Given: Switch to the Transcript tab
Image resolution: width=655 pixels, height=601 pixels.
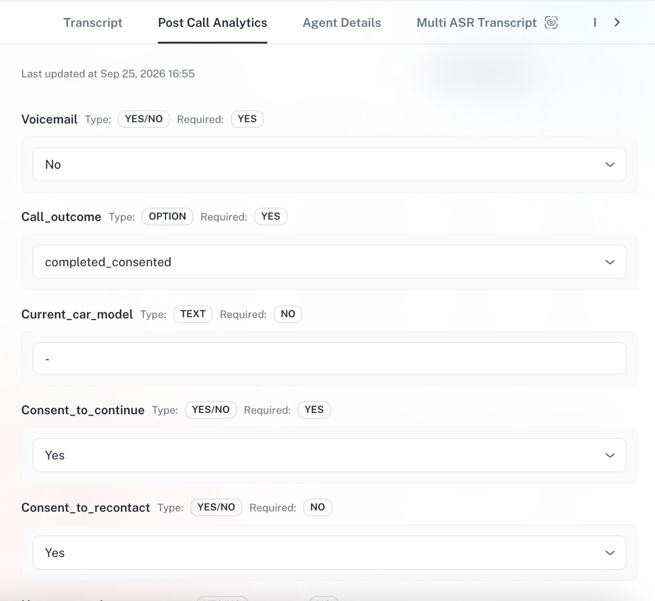Looking at the screenshot, I should [x=93, y=23].
